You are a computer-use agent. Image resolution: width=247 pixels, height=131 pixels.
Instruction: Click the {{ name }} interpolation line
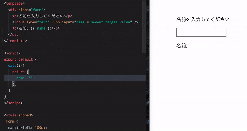coord(36,28)
